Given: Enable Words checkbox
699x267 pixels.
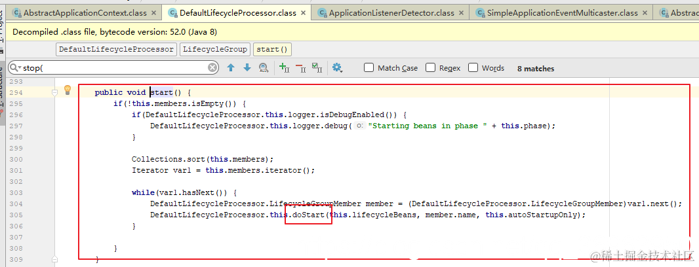Looking at the screenshot, I should click(x=473, y=67).
